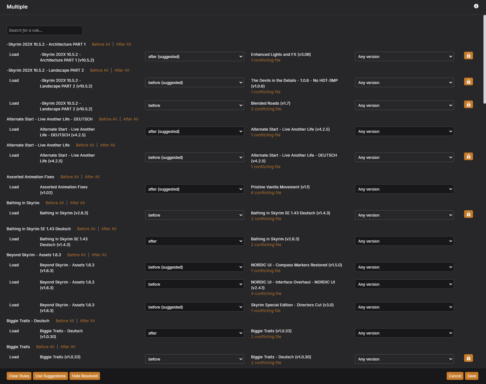Click lock icon for the Blended Roads rule
Screen dimensions: 486x384
[x=468, y=104]
